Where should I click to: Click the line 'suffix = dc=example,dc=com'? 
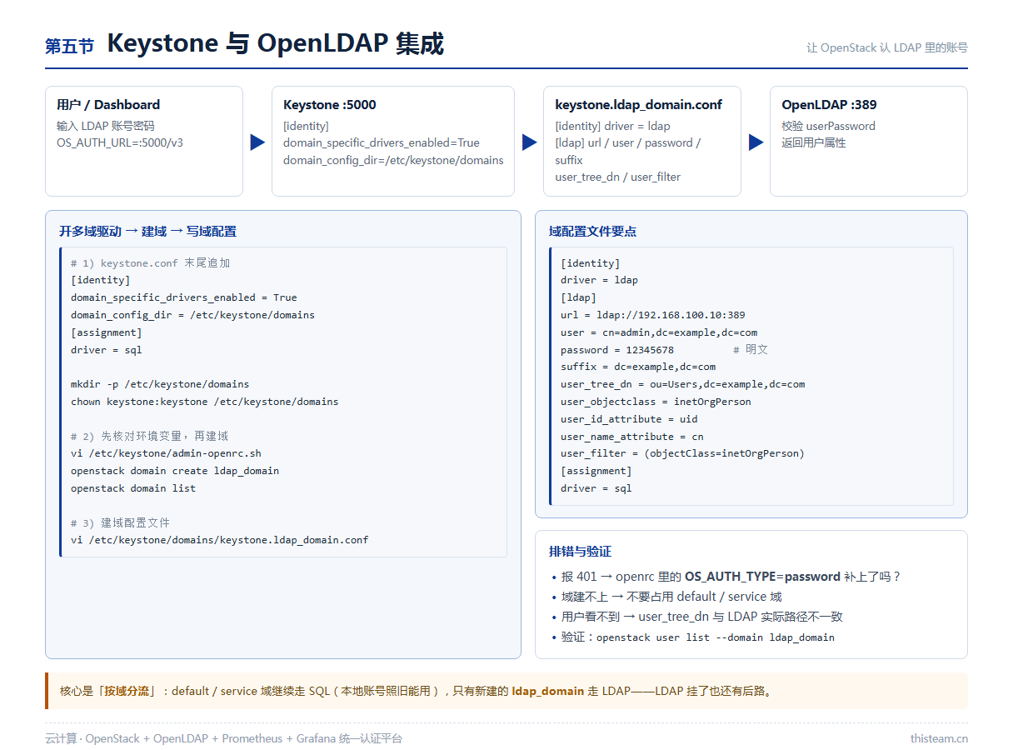click(x=638, y=367)
